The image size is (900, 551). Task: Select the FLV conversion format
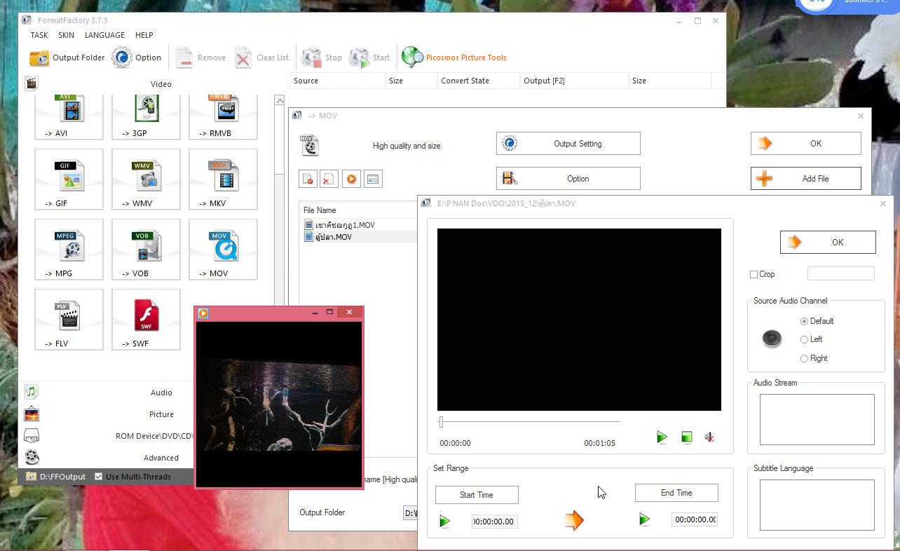click(69, 320)
